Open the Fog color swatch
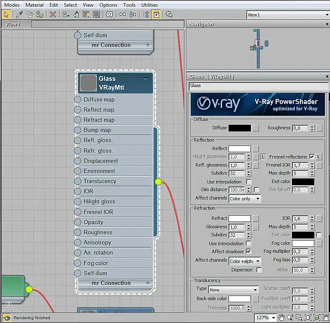330x323 pixels. coord(303,244)
